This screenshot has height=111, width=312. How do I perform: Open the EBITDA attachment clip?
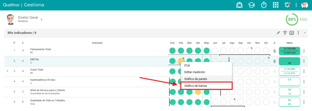[275, 61]
